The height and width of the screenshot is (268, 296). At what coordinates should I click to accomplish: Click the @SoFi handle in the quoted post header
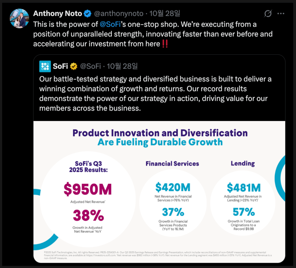click(91, 66)
